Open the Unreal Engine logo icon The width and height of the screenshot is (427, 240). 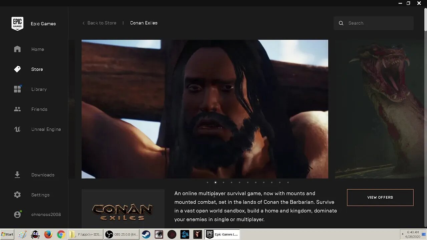click(x=17, y=129)
